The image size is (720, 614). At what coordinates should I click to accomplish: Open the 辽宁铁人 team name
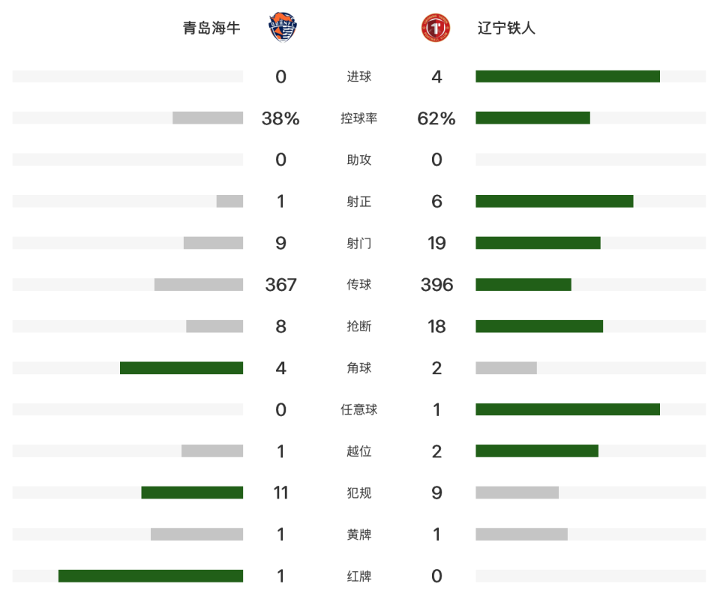tap(506, 28)
